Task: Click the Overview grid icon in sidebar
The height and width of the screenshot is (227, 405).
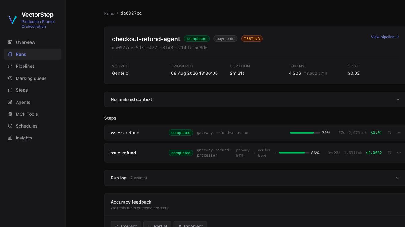Action: [x=10, y=42]
